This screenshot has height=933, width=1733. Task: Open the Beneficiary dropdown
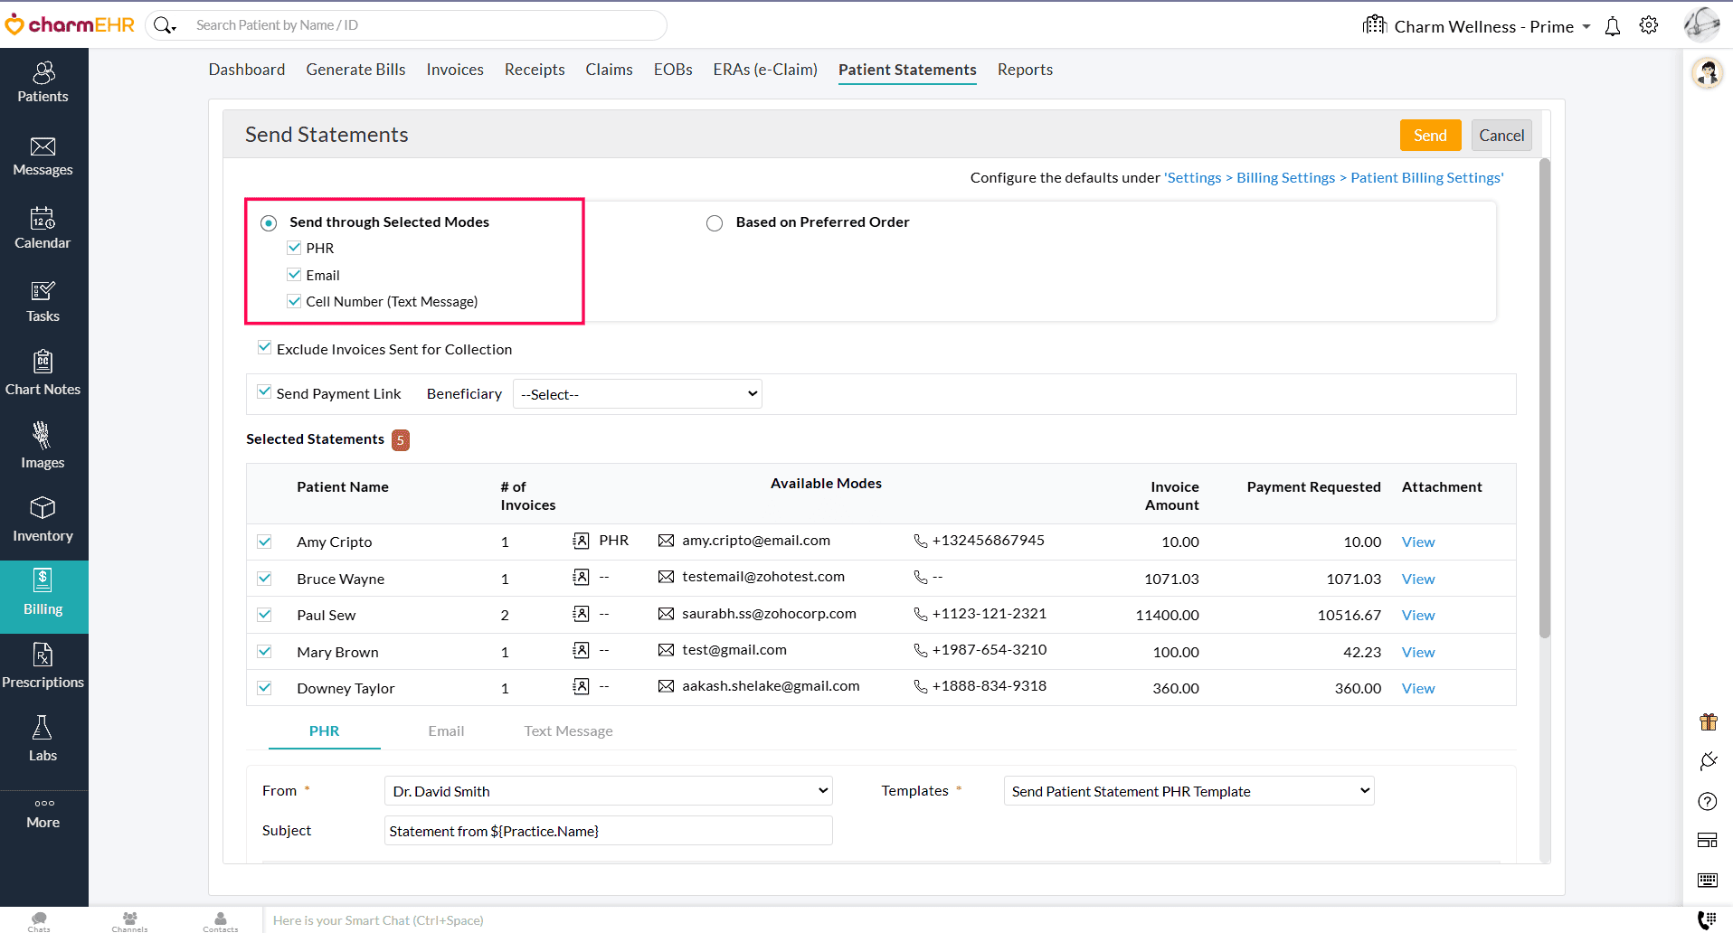pyautogui.click(x=637, y=394)
